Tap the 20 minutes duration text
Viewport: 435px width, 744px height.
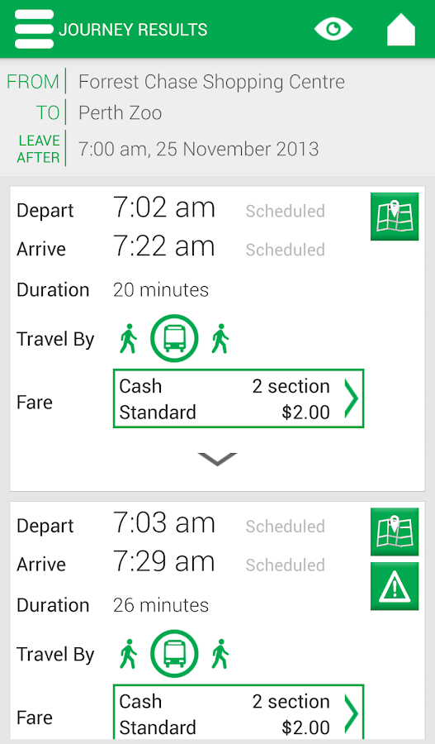click(x=161, y=290)
